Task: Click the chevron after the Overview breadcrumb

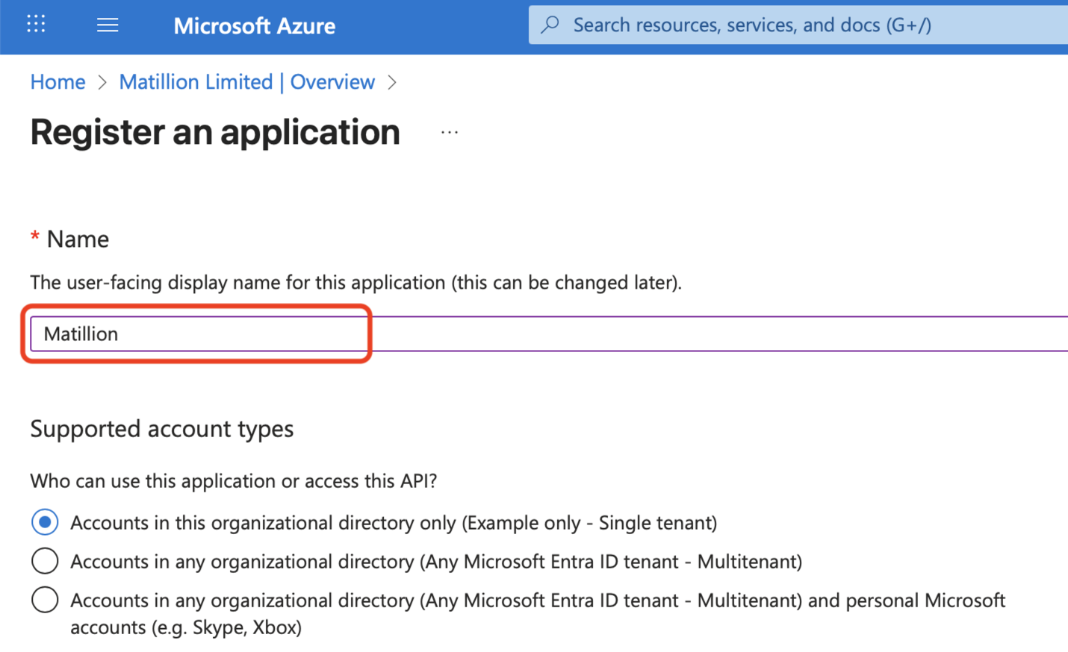Action: point(392,82)
